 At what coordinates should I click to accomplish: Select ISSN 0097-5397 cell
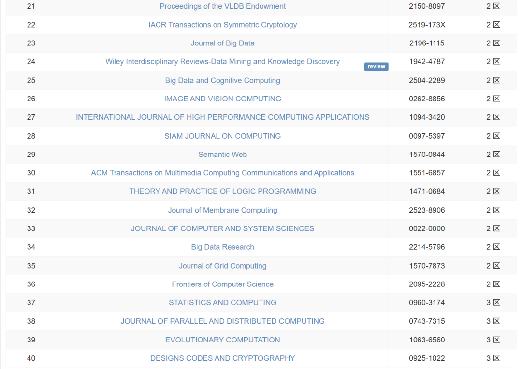pyautogui.click(x=427, y=136)
